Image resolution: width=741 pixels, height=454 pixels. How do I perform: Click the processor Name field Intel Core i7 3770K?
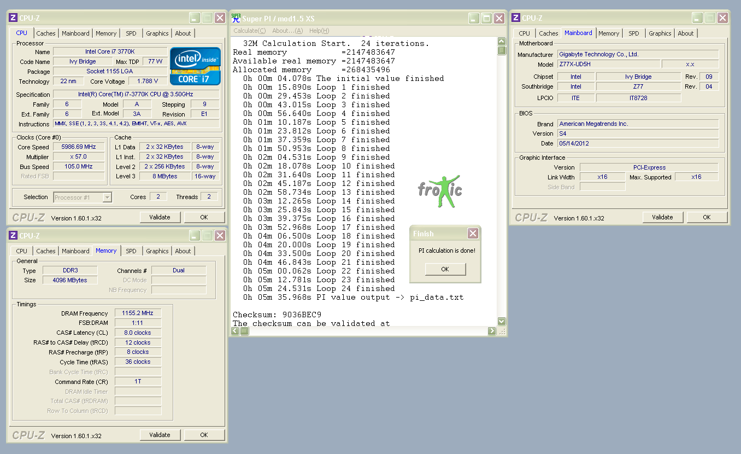click(110, 52)
